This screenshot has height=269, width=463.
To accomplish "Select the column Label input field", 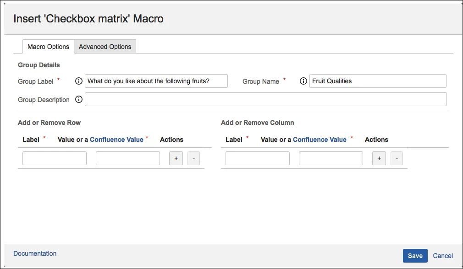I will point(258,158).
